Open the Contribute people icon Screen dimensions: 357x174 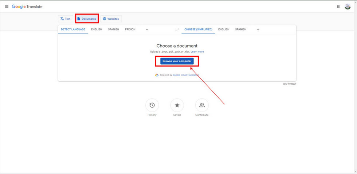[x=202, y=105]
